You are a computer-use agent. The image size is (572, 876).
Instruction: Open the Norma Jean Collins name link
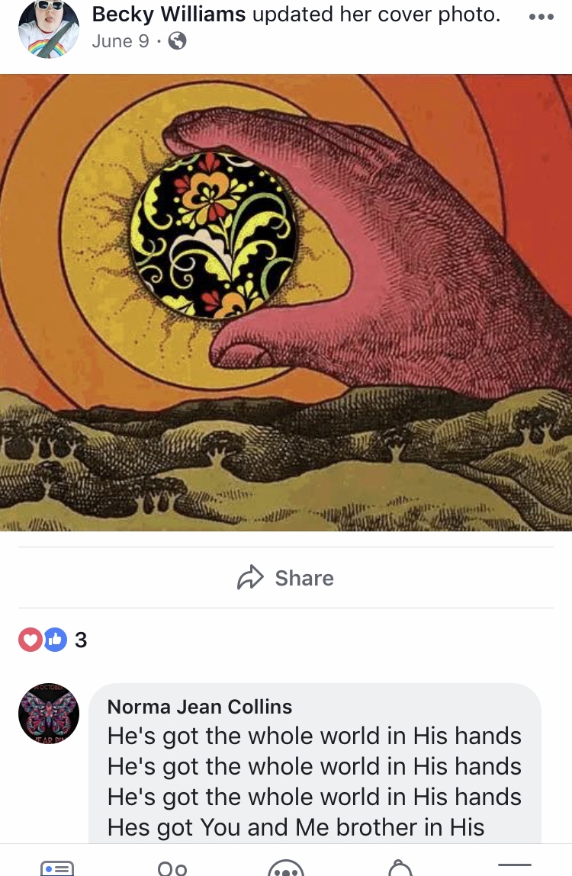(200, 707)
